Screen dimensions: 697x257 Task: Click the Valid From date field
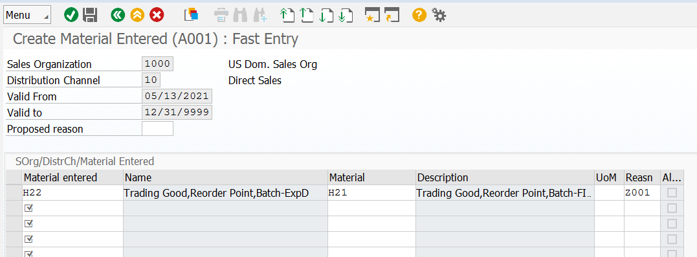pos(177,96)
